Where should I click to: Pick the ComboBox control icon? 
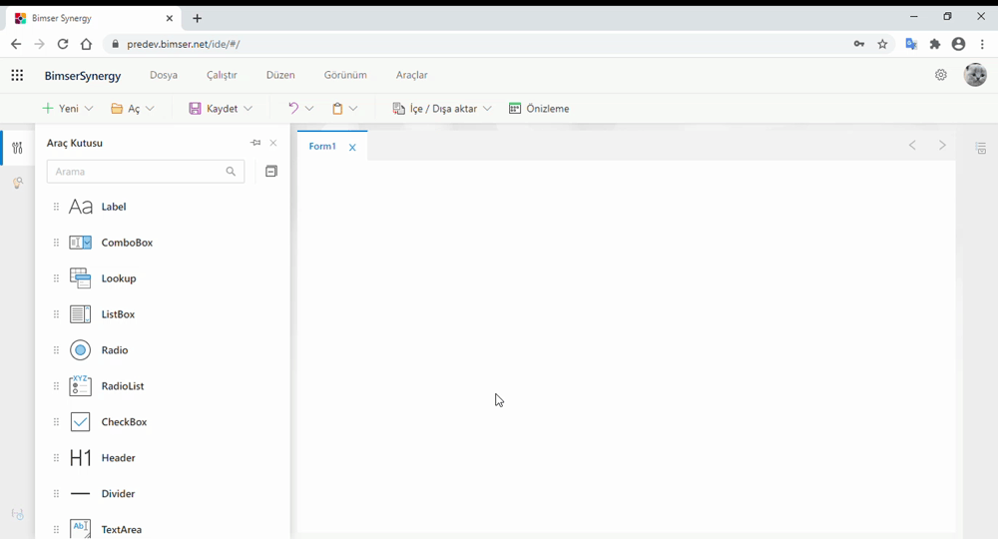80,243
